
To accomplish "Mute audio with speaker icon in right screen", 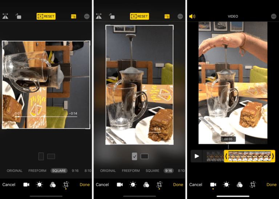I will click(x=192, y=16).
